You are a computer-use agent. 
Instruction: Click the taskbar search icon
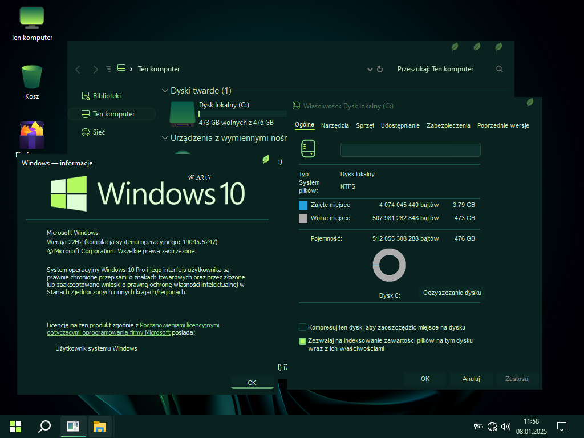[x=44, y=426]
